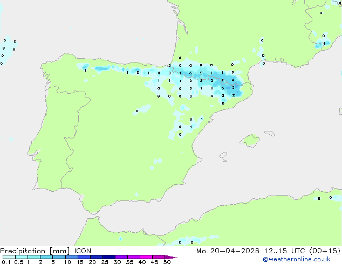Click the '50' legend scale label
342x264 pixels.
point(167,262)
